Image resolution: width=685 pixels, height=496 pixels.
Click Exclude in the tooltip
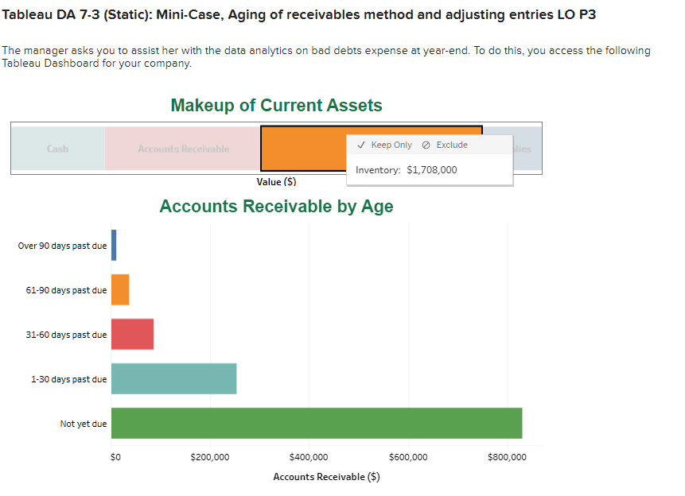(445, 145)
